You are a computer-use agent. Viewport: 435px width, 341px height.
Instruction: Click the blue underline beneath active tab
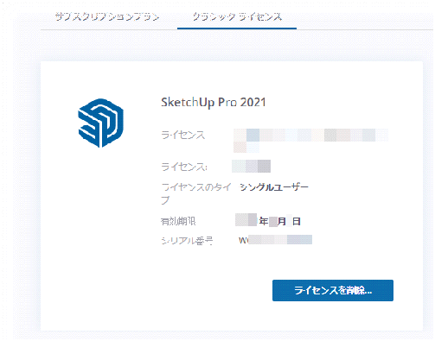pyautogui.click(x=237, y=28)
